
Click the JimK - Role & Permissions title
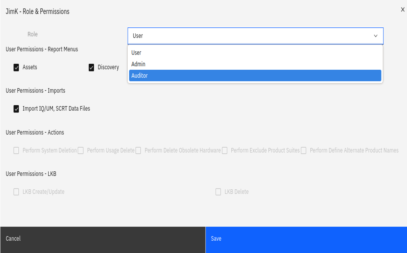tap(37, 12)
